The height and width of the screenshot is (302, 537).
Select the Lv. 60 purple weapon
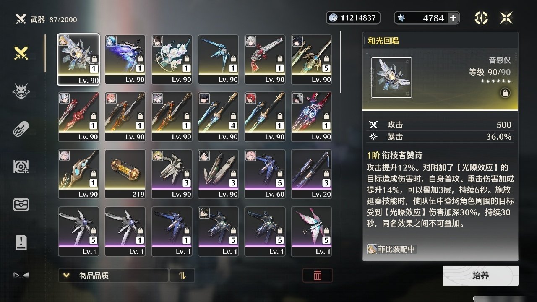(x=265, y=174)
